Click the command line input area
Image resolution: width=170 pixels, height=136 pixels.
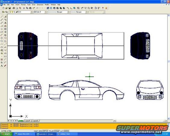pos(83,128)
